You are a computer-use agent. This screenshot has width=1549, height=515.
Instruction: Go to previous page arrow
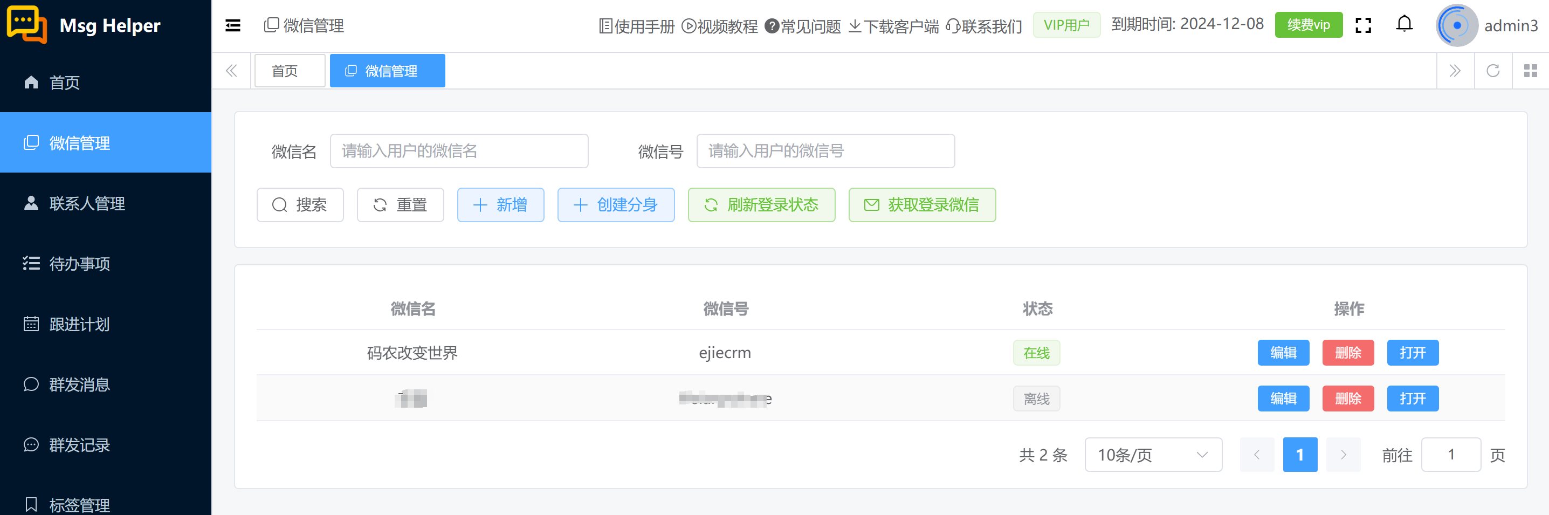click(1257, 455)
